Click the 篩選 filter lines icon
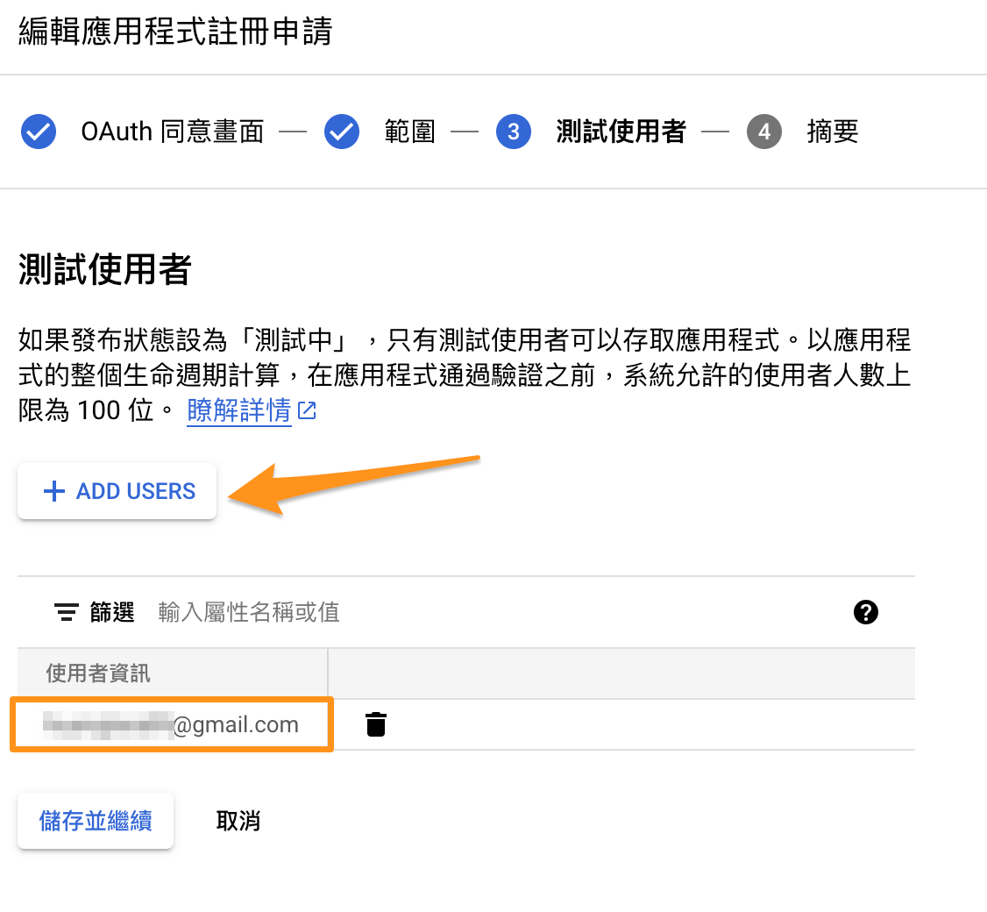The width and height of the screenshot is (987, 912). [67, 612]
